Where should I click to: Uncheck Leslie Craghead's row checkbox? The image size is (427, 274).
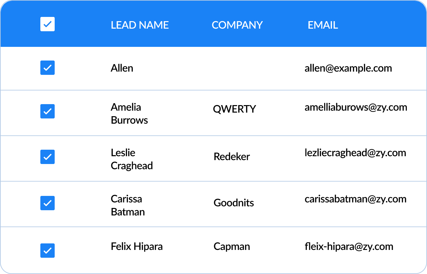click(x=48, y=157)
